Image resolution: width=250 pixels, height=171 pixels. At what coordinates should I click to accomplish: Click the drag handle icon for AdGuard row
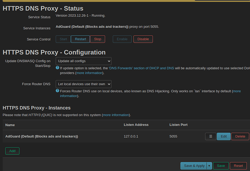click(211, 136)
